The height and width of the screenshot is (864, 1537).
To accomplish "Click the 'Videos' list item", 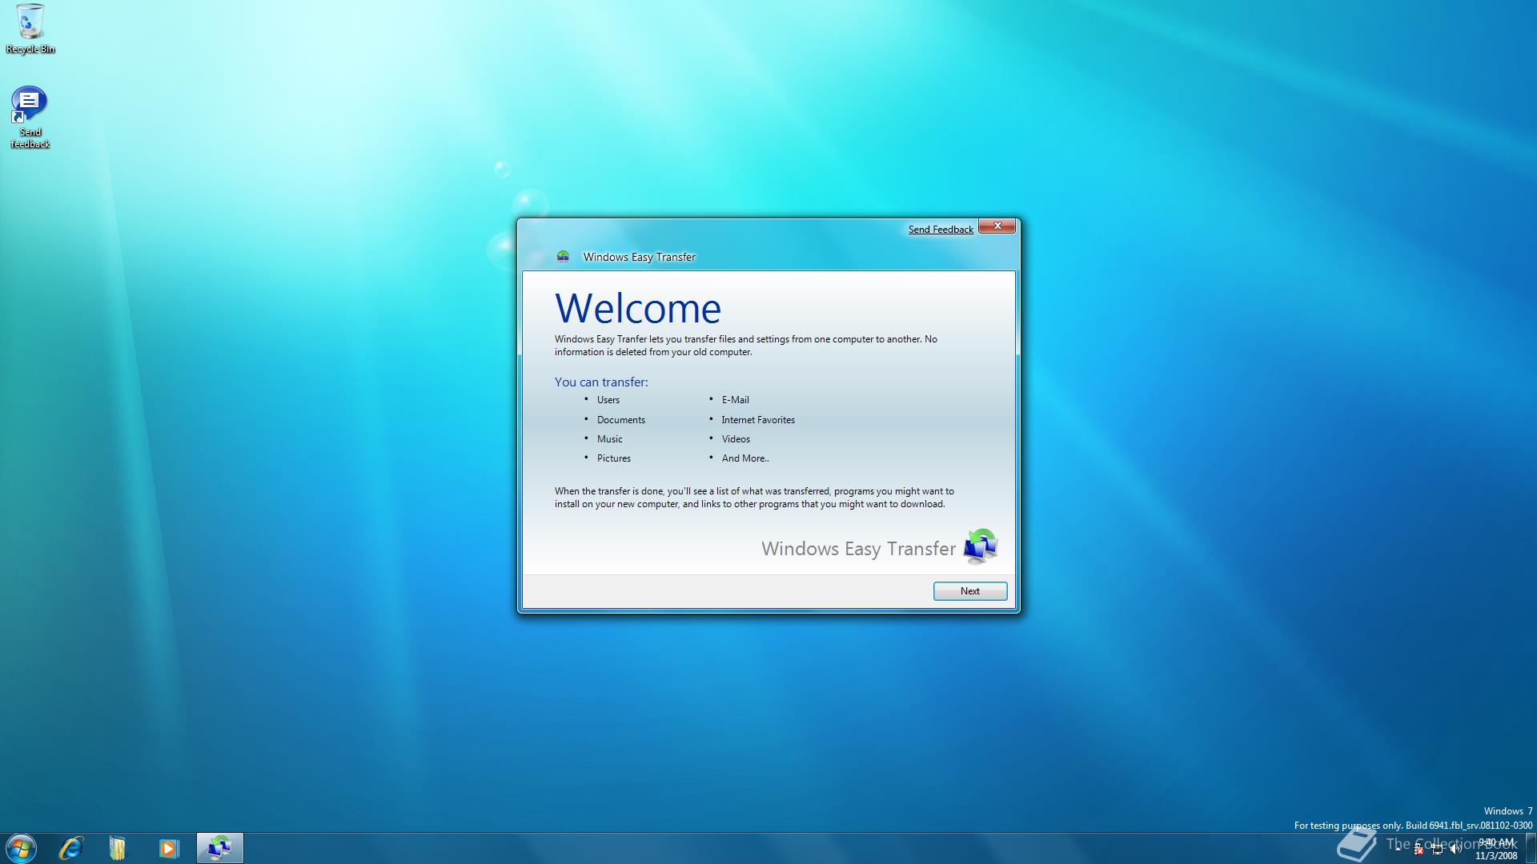I will coord(736,439).
